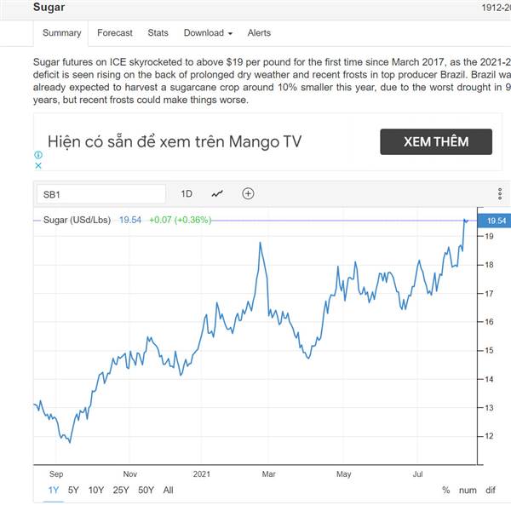Switch to the Stats tab

click(158, 33)
